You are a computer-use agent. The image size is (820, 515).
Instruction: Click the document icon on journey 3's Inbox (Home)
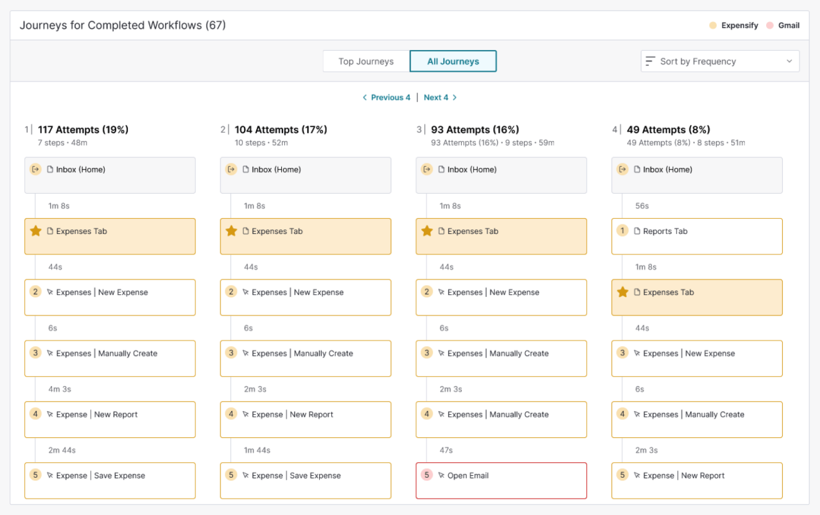[x=441, y=170]
